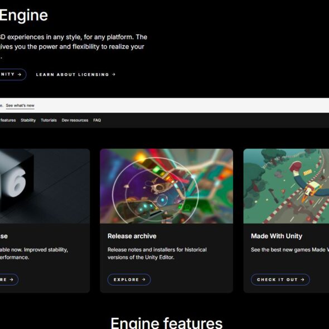Click the Explore button under Release archive
The image size is (329, 329).
pos(129,279)
